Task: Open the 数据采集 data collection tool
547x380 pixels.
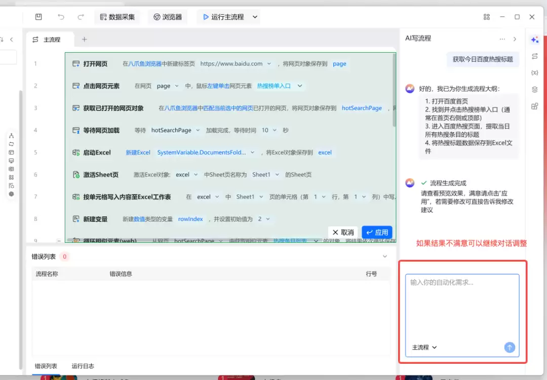Action: 117,17
